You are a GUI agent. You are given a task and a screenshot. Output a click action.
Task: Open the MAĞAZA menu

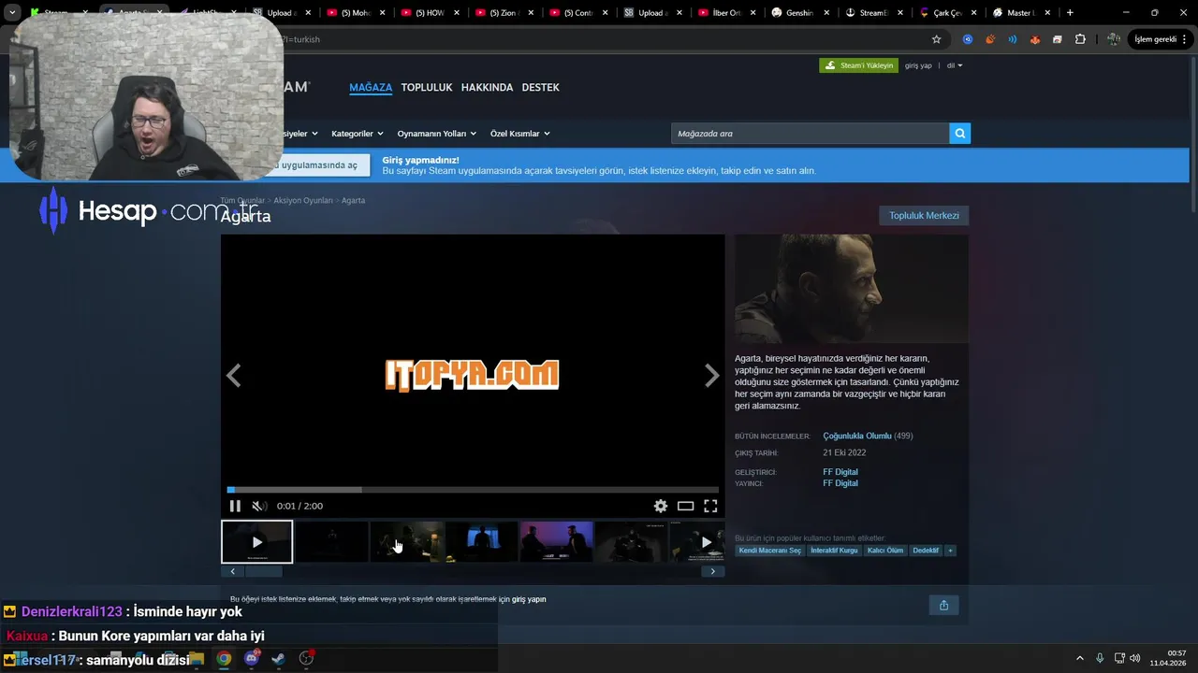click(371, 87)
